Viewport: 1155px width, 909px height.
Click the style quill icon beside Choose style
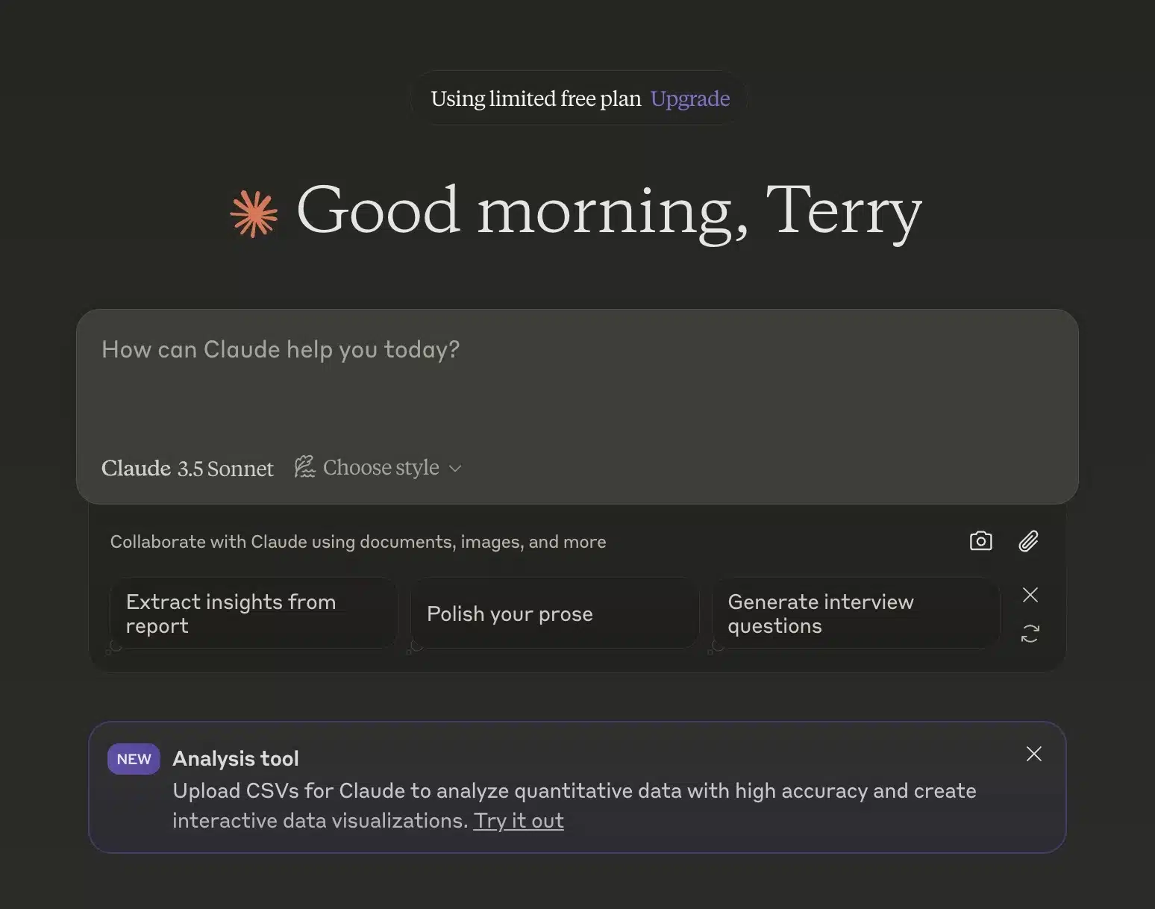point(304,467)
